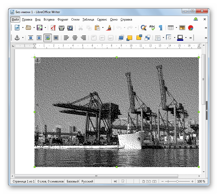Click the Bring to Front icon
Screen dimensions: 218x194
click(x=121, y=38)
